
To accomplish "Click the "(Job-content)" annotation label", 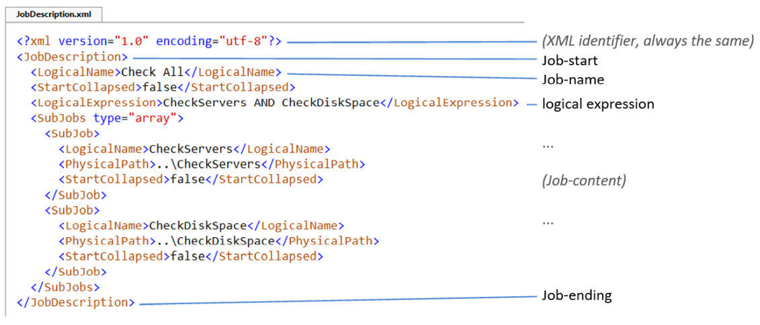I will pos(584,179).
